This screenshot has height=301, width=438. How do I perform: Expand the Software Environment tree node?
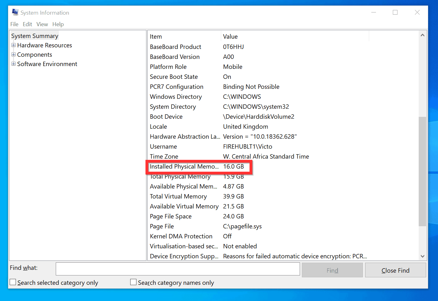pos(13,64)
